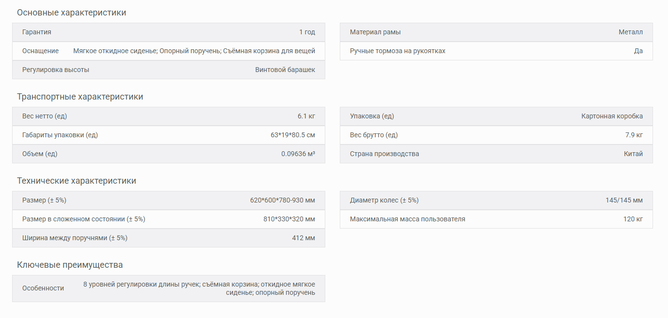Screen dimensions: 668x318
Task: Click the 'Габариты упаковки (ед)' label
Action: (x=60, y=135)
